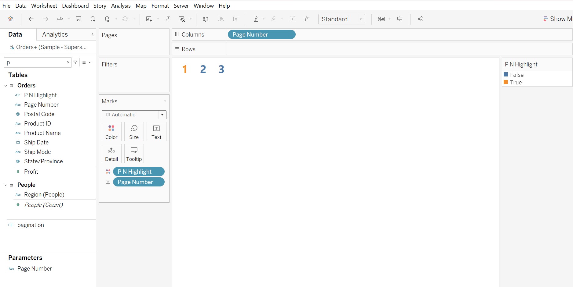Screen dimensions: 573x287
Task: Click the Sort Ascending icon
Action: click(x=221, y=19)
